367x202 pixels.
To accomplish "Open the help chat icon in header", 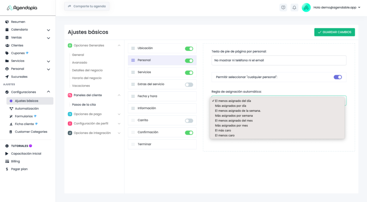I will point(283,8).
